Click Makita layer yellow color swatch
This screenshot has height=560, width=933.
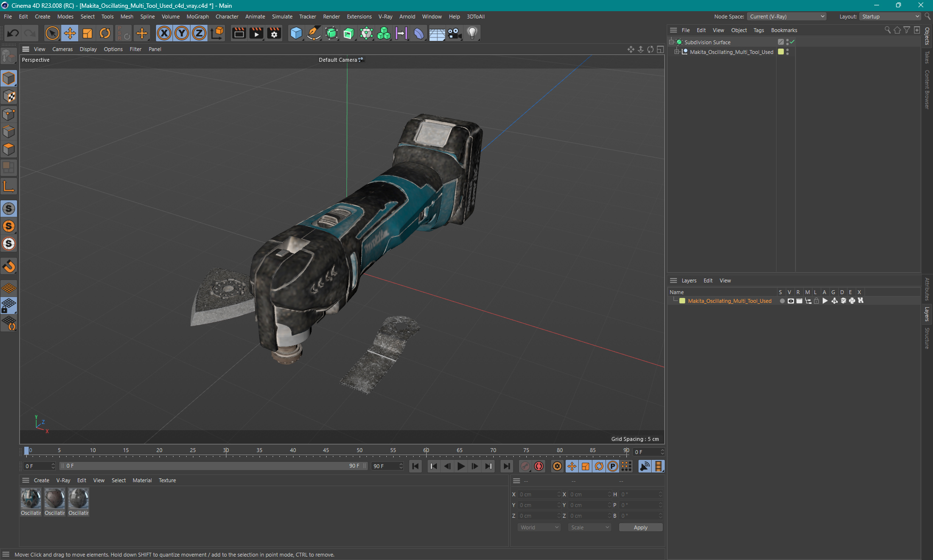(682, 301)
